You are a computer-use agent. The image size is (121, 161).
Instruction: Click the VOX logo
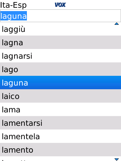60,5
